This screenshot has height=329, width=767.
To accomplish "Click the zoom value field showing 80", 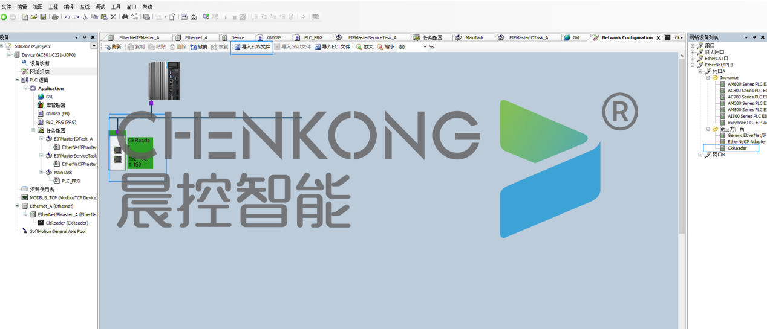I will (410, 46).
